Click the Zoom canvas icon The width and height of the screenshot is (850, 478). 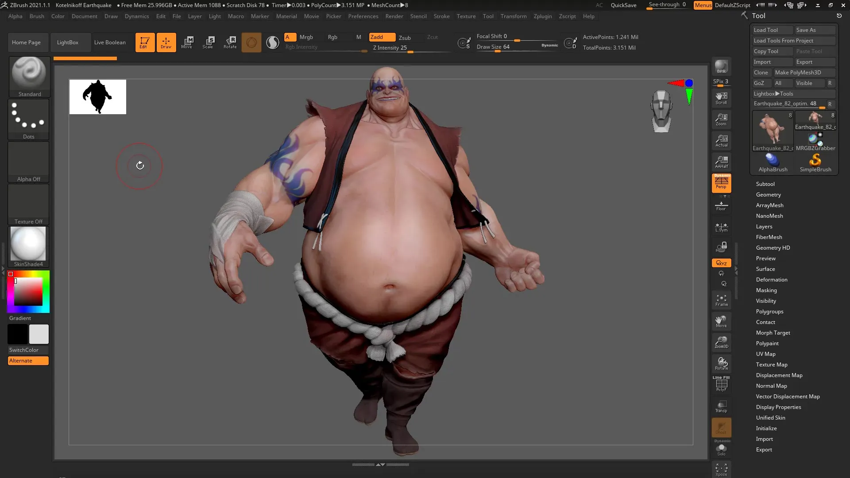(721, 119)
